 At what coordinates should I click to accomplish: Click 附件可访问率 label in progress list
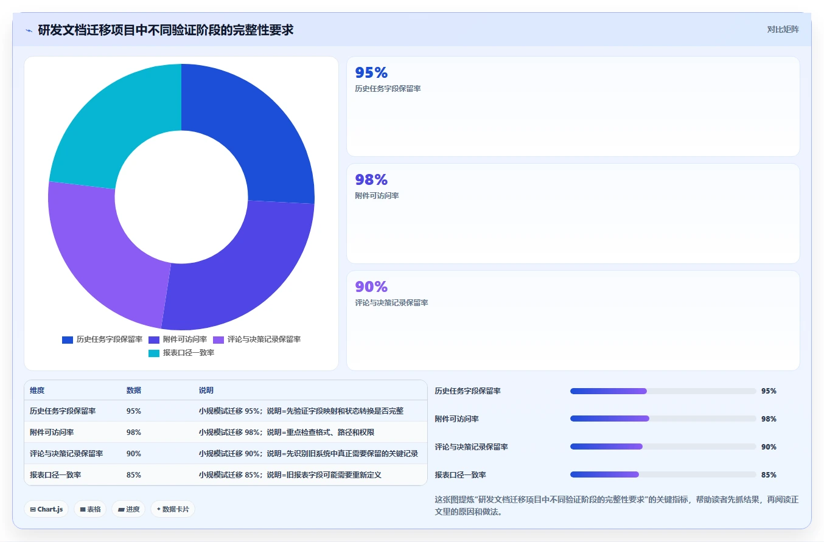[457, 419]
